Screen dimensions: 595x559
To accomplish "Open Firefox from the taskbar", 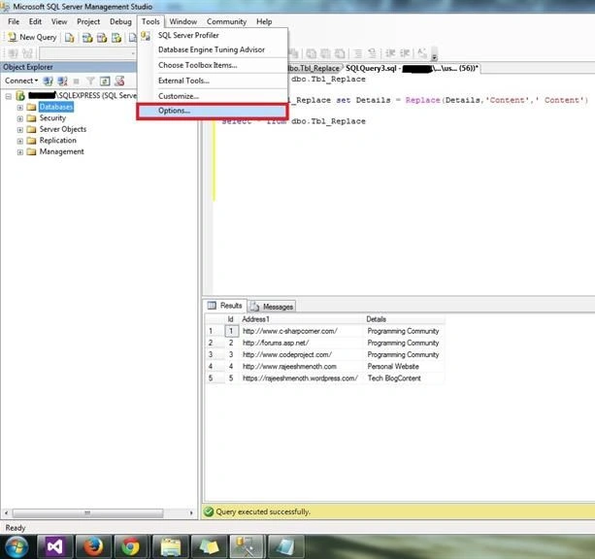I will click(x=93, y=546).
